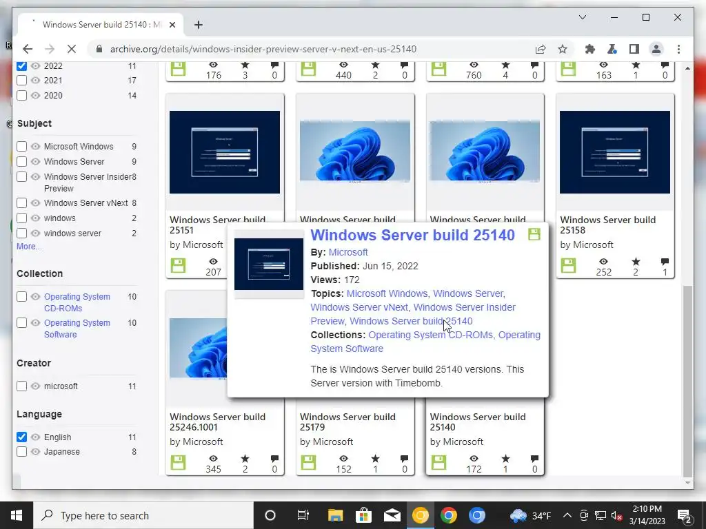Viewport: 706px width, 529px height.
Task: Check the 2021 year filter
Action: point(21,81)
